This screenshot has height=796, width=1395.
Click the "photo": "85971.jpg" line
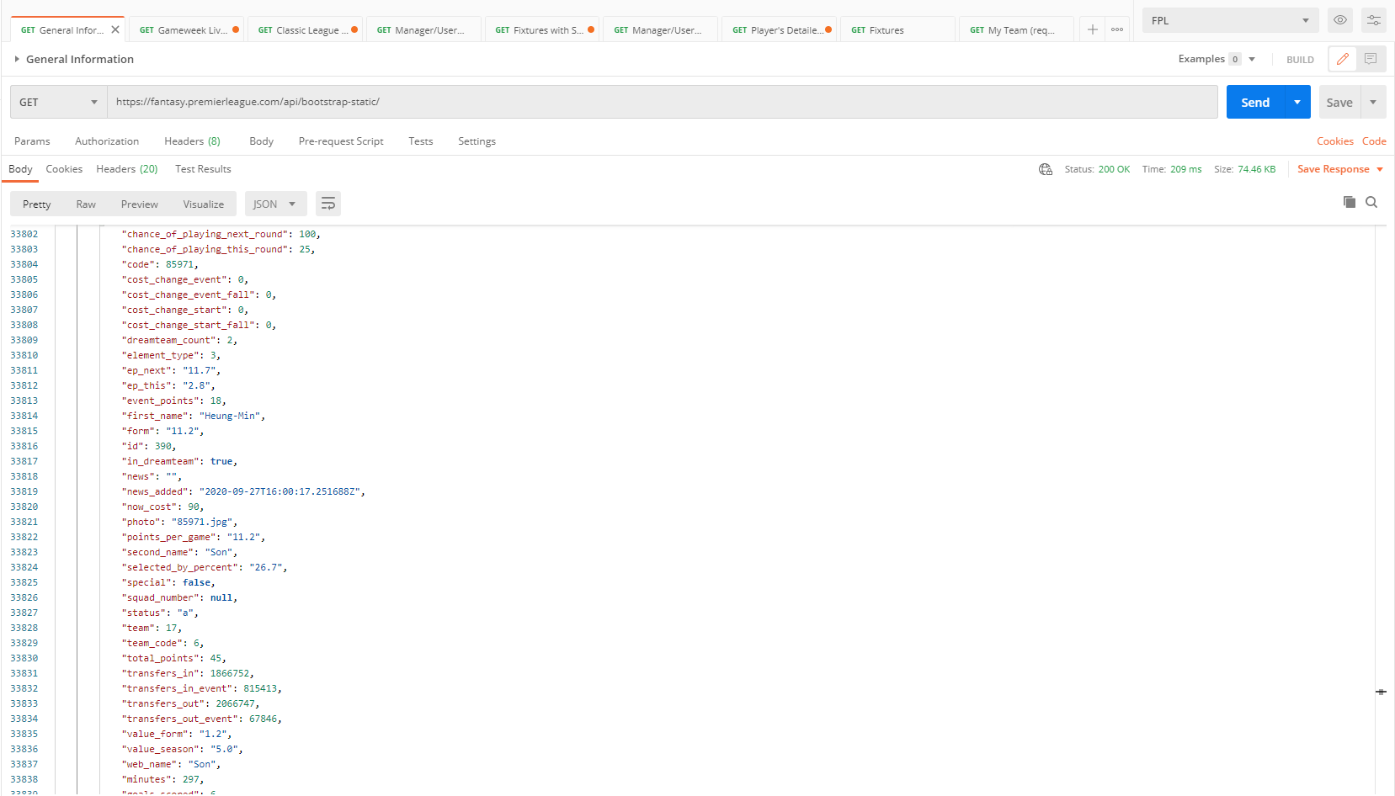(179, 522)
